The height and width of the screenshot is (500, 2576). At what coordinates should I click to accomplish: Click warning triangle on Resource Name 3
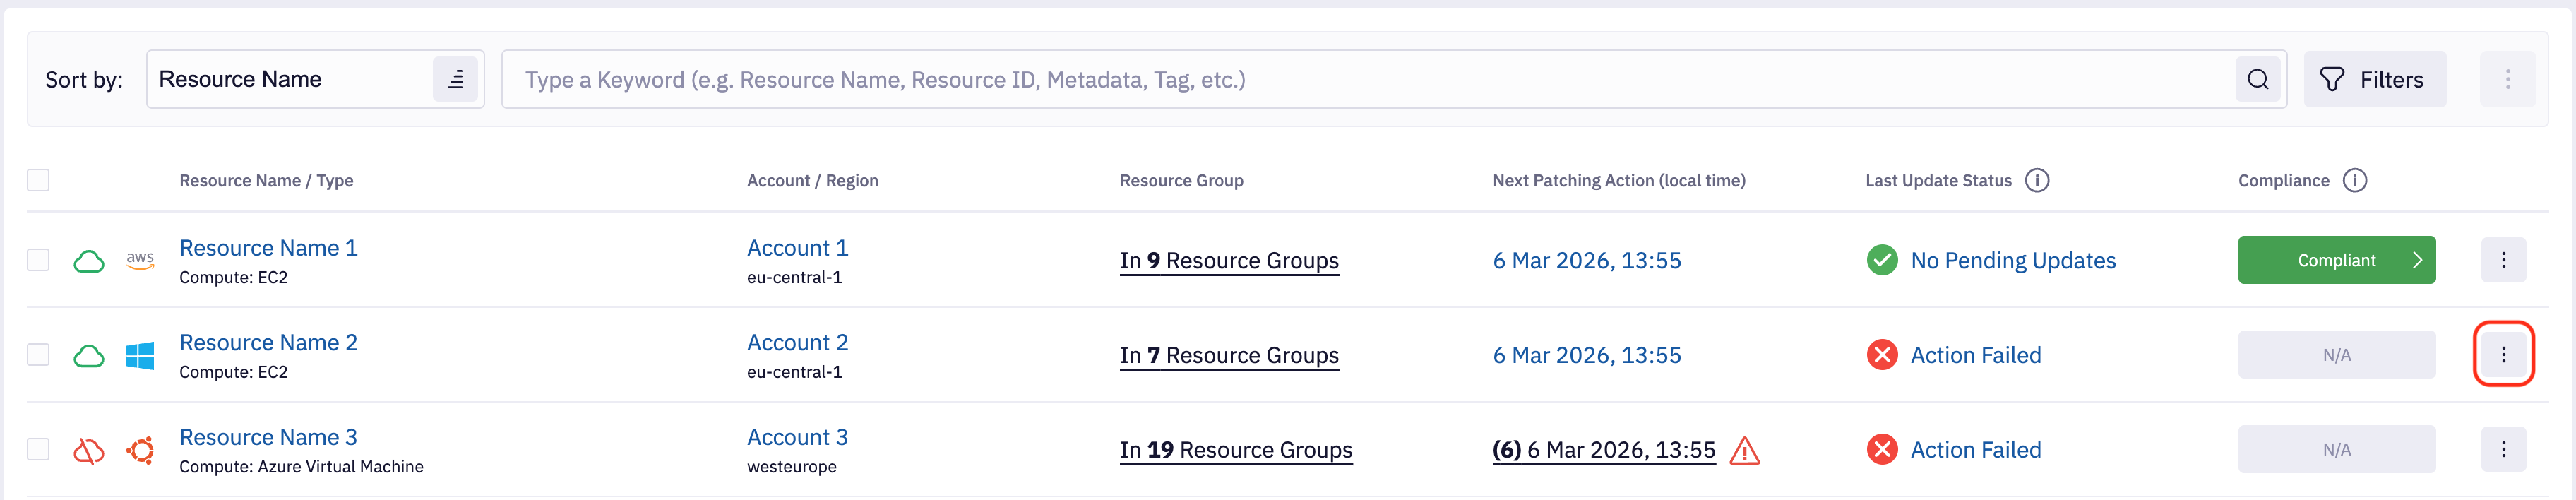tap(1744, 451)
